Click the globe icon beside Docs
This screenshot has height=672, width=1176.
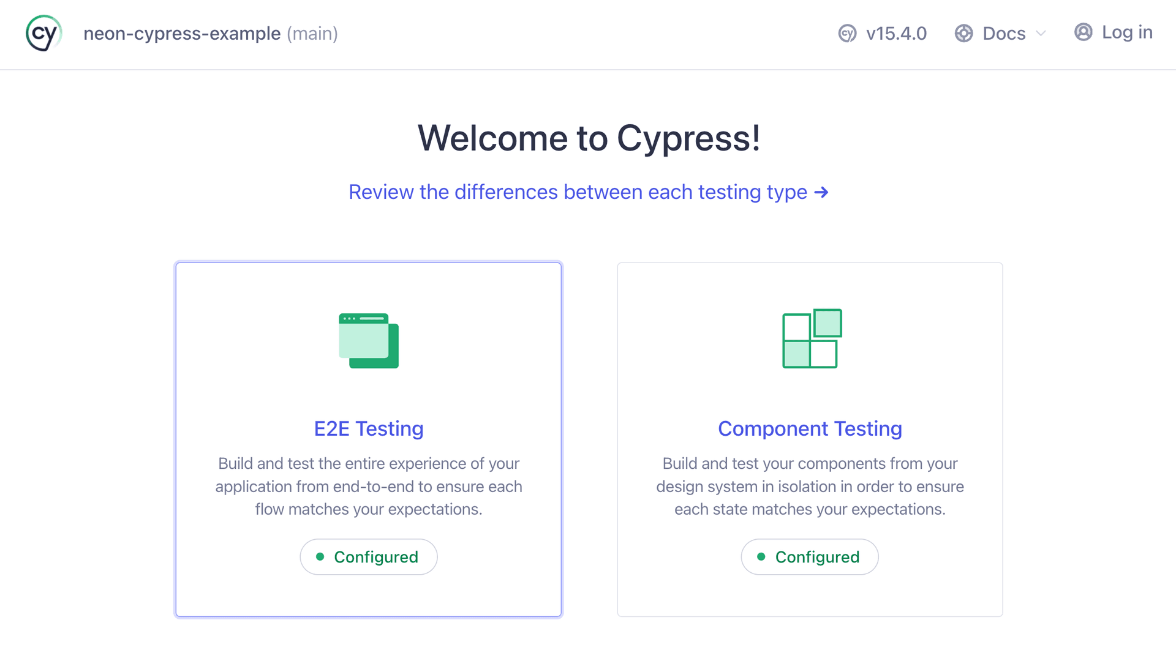tap(963, 34)
